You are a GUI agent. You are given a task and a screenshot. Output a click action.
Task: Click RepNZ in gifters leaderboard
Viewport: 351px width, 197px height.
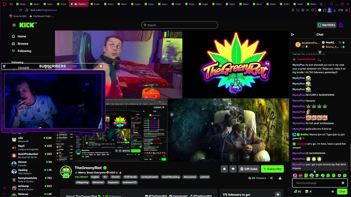[330, 43]
